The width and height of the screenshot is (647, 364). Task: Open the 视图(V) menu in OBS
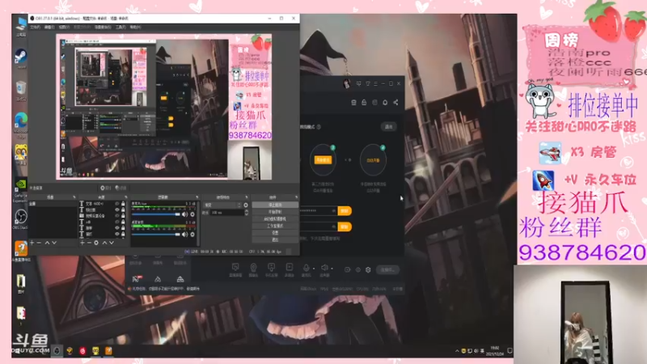pyautogui.click(x=64, y=28)
